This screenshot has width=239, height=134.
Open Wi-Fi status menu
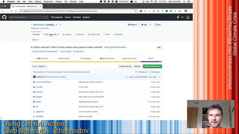click(x=152, y=1)
